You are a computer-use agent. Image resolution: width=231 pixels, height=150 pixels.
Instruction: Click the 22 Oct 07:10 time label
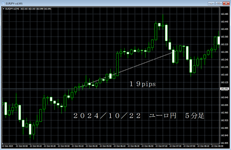click(x=161, y=146)
